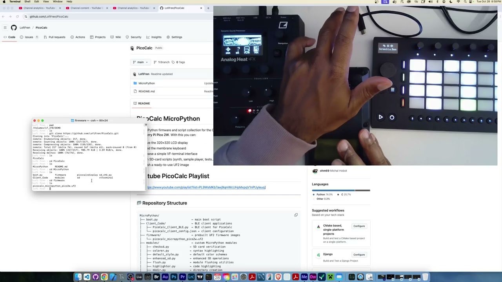Focus the firmware zsh Terminal window title
The image size is (502, 282).
(91, 121)
